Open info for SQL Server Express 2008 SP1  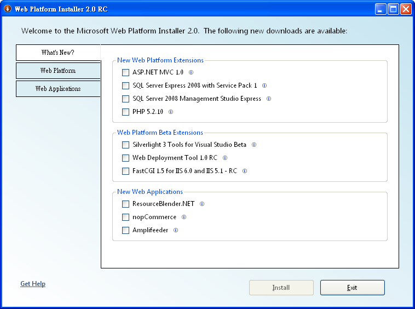[264, 85]
